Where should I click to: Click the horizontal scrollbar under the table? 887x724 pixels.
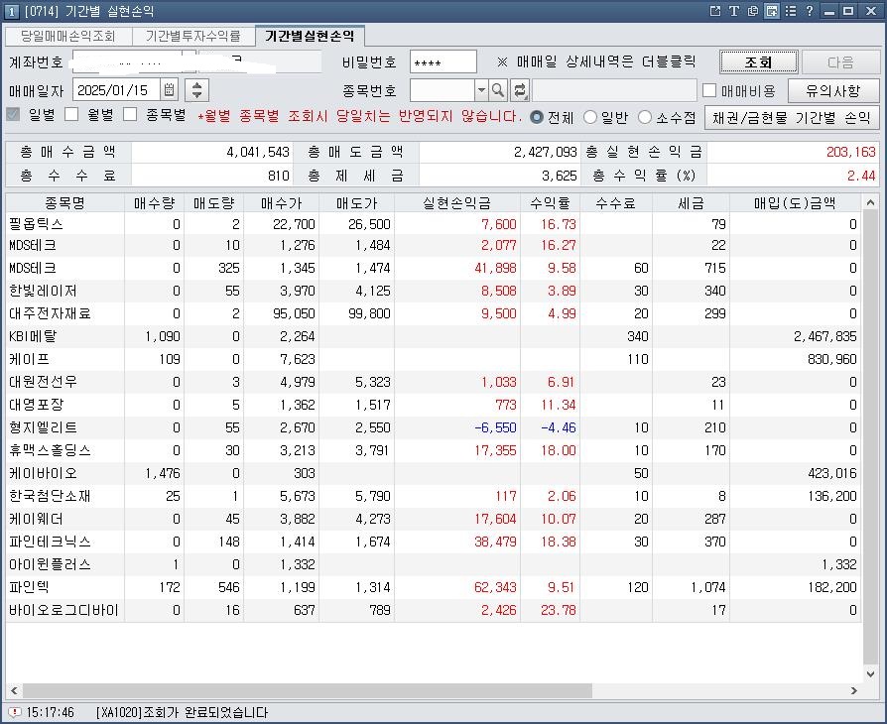coord(298,690)
